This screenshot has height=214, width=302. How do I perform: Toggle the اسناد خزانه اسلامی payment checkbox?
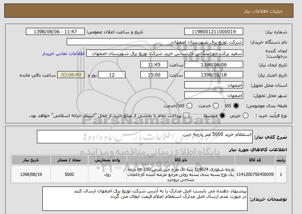(x=186, y=116)
